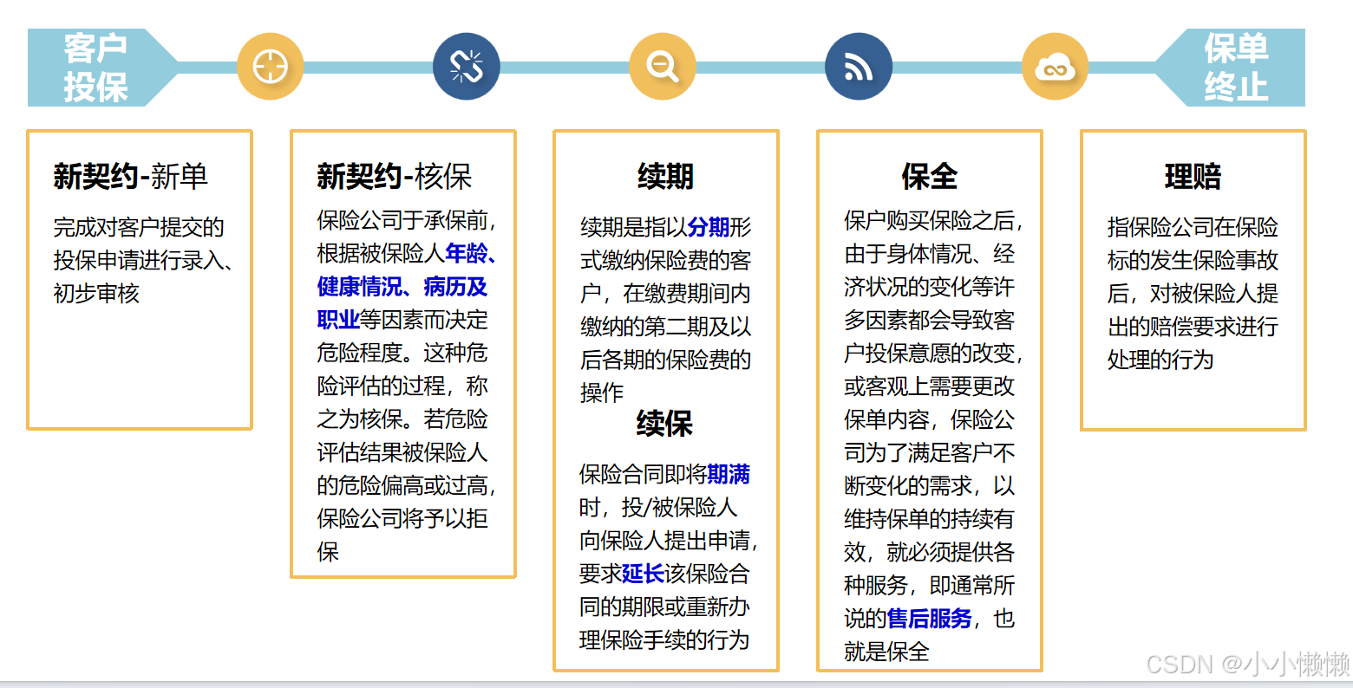Click the line 理保险手续的行为
Viewport: 1353px width, 688px height.
[x=664, y=639]
